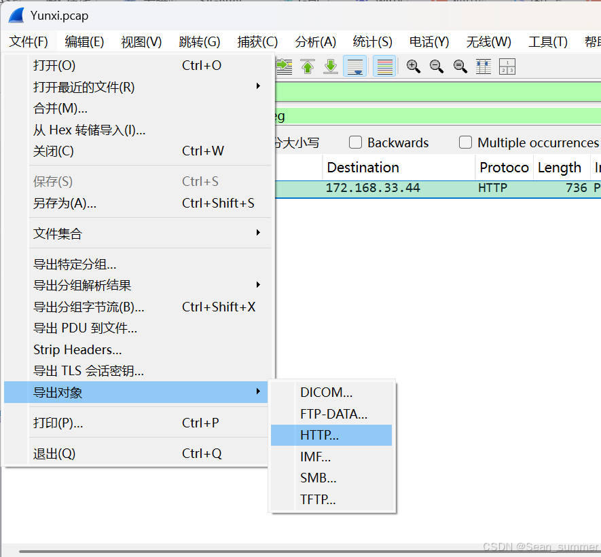
Task: Select HTTP... in export objects submenu
Action: point(331,435)
